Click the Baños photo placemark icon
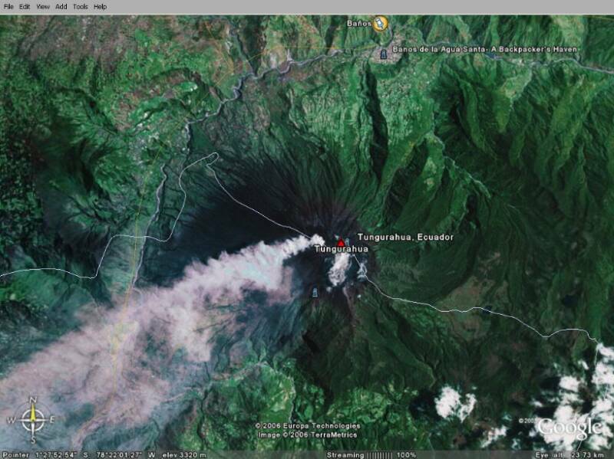614x459 pixels. (381, 23)
